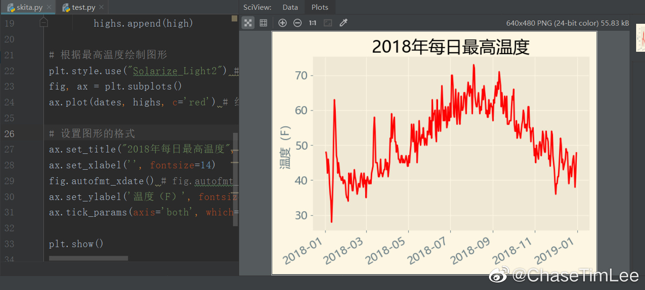Screen dimensions: 645x290
Task: Close the skita.py tab
Action: point(49,7)
